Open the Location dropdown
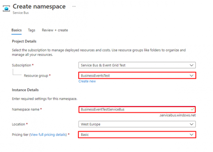213x152 pixels. click(137, 124)
